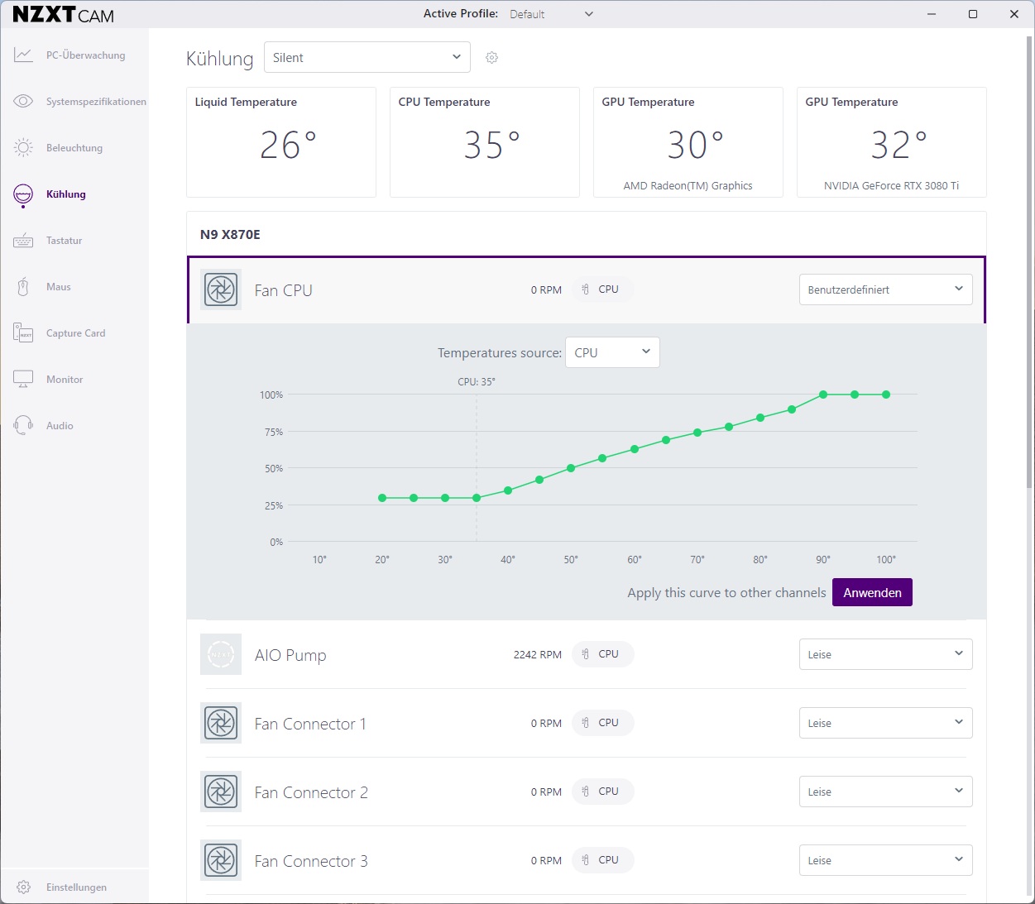Select the Maus mouse icon
1035x904 pixels.
tap(23, 287)
